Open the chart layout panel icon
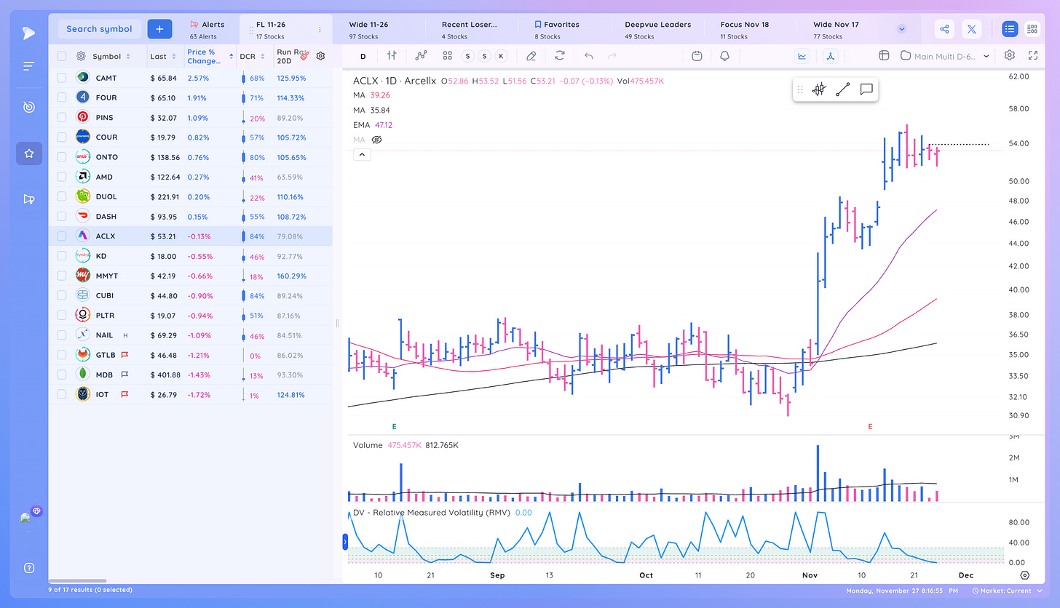 tap(884, 55)
